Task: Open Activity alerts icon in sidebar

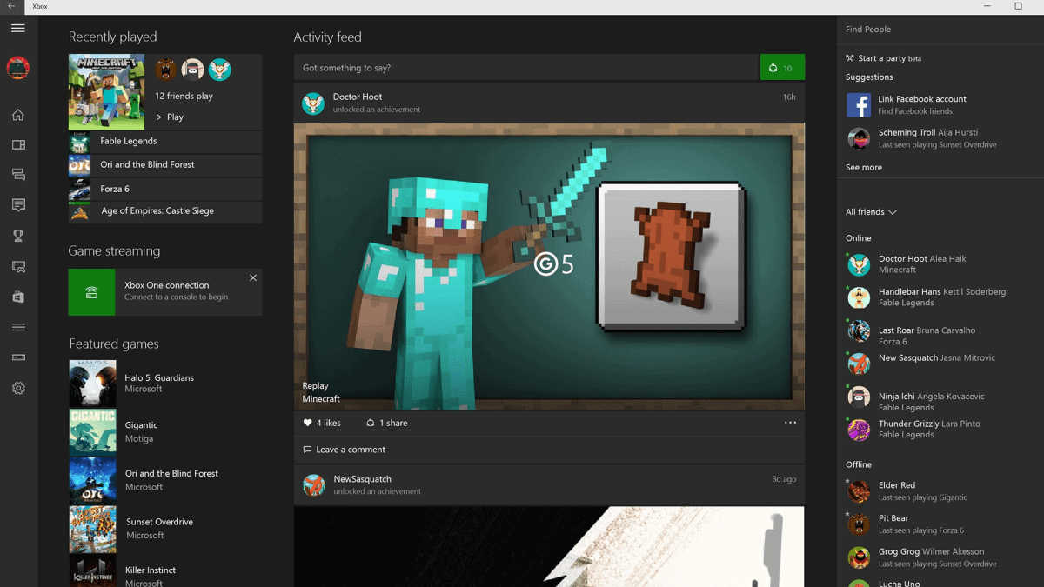Action: pos(18,205)
